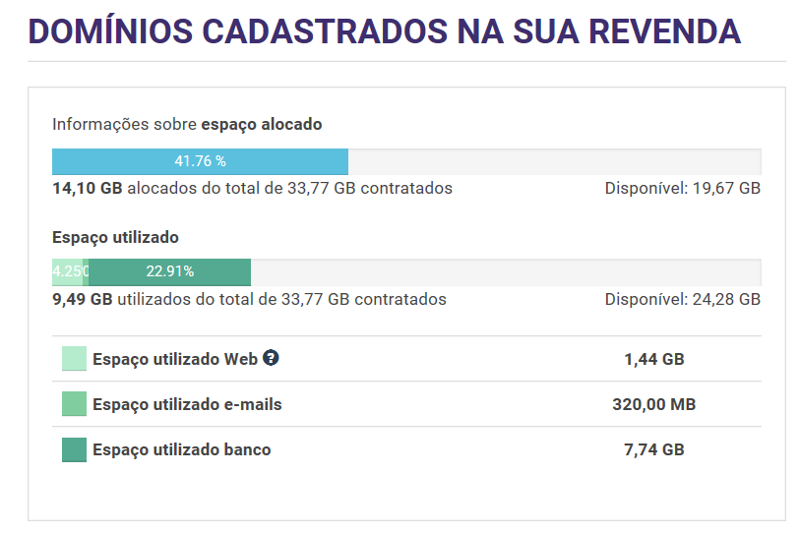Click the Disponível: 24,28 GB text
The image size is (799, 533).
pyautogui.click(x=682, y=299)
